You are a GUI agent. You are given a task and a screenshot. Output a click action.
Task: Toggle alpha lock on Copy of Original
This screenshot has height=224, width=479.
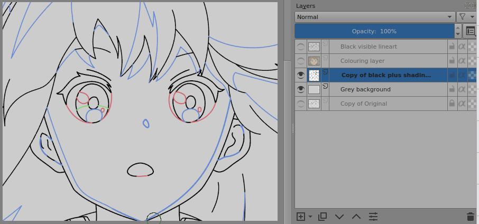(x=473, y=104)
